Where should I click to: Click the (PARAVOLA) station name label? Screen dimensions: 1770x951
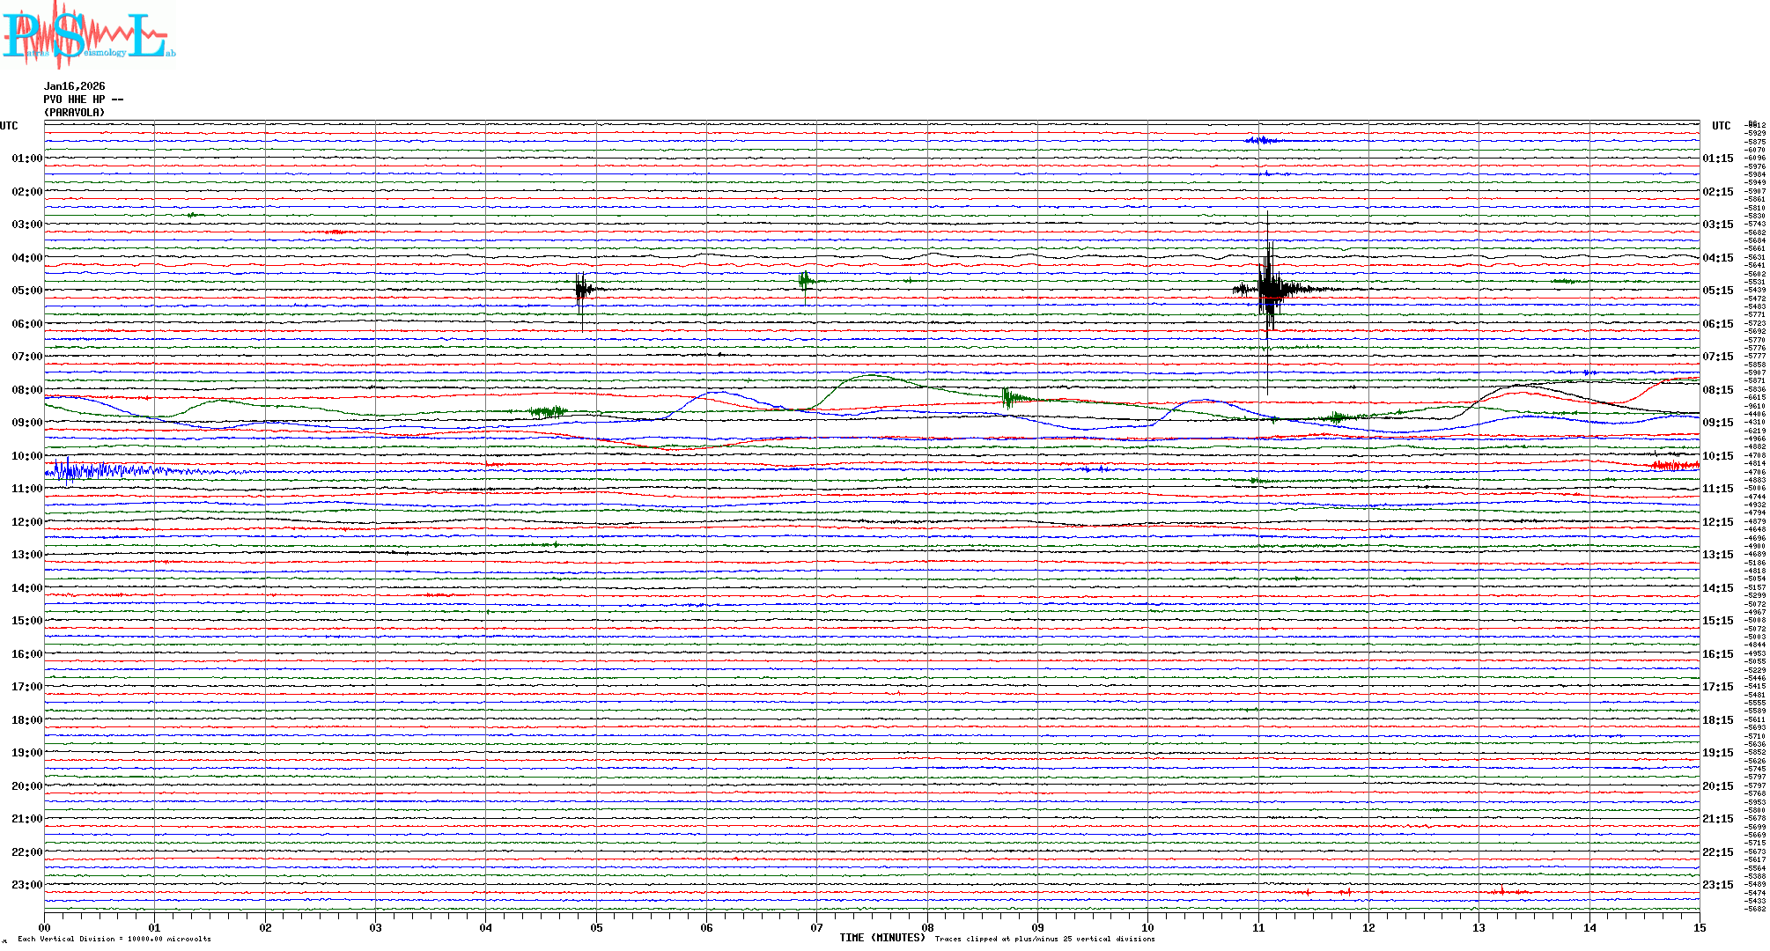pos(74,113)
